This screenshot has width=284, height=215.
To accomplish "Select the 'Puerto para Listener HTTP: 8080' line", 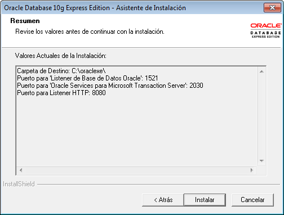I will pos(61,93).
